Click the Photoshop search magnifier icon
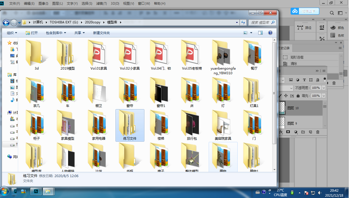Screen dimensions: 352x198 pyautogui.click(x=332, y=13)
